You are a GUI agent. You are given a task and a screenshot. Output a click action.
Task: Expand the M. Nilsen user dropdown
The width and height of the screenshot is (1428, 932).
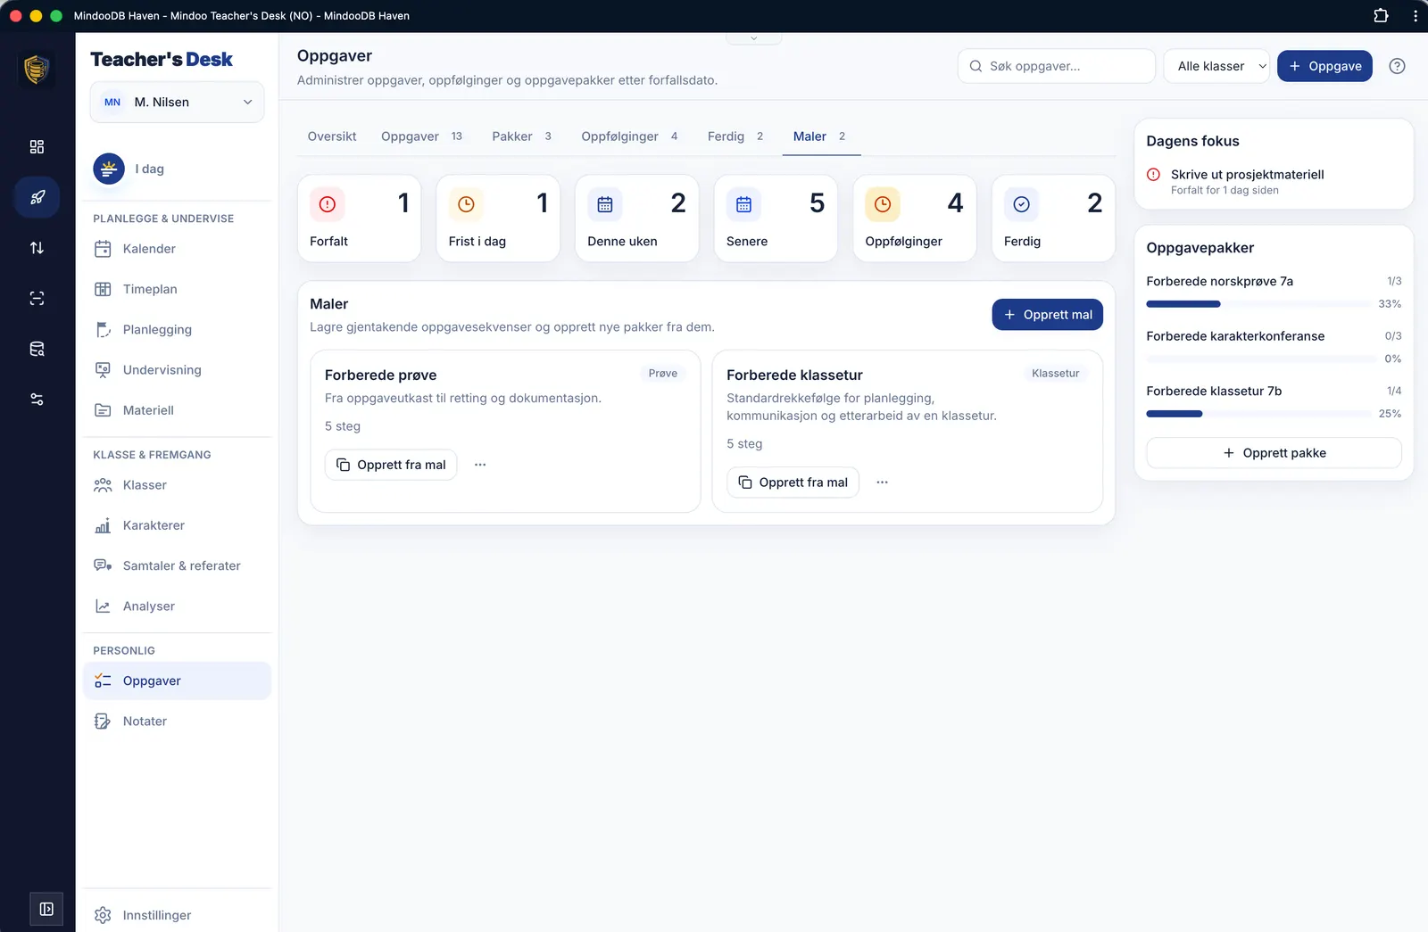tap(177, 103)
